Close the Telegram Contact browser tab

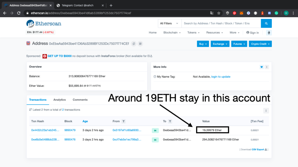pyautogui.click(x=103, y=6)
